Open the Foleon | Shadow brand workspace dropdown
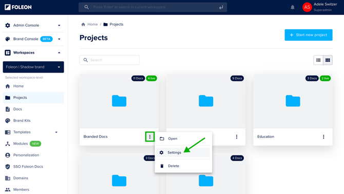This screenshot has height=194, width=344. [33, 67]
